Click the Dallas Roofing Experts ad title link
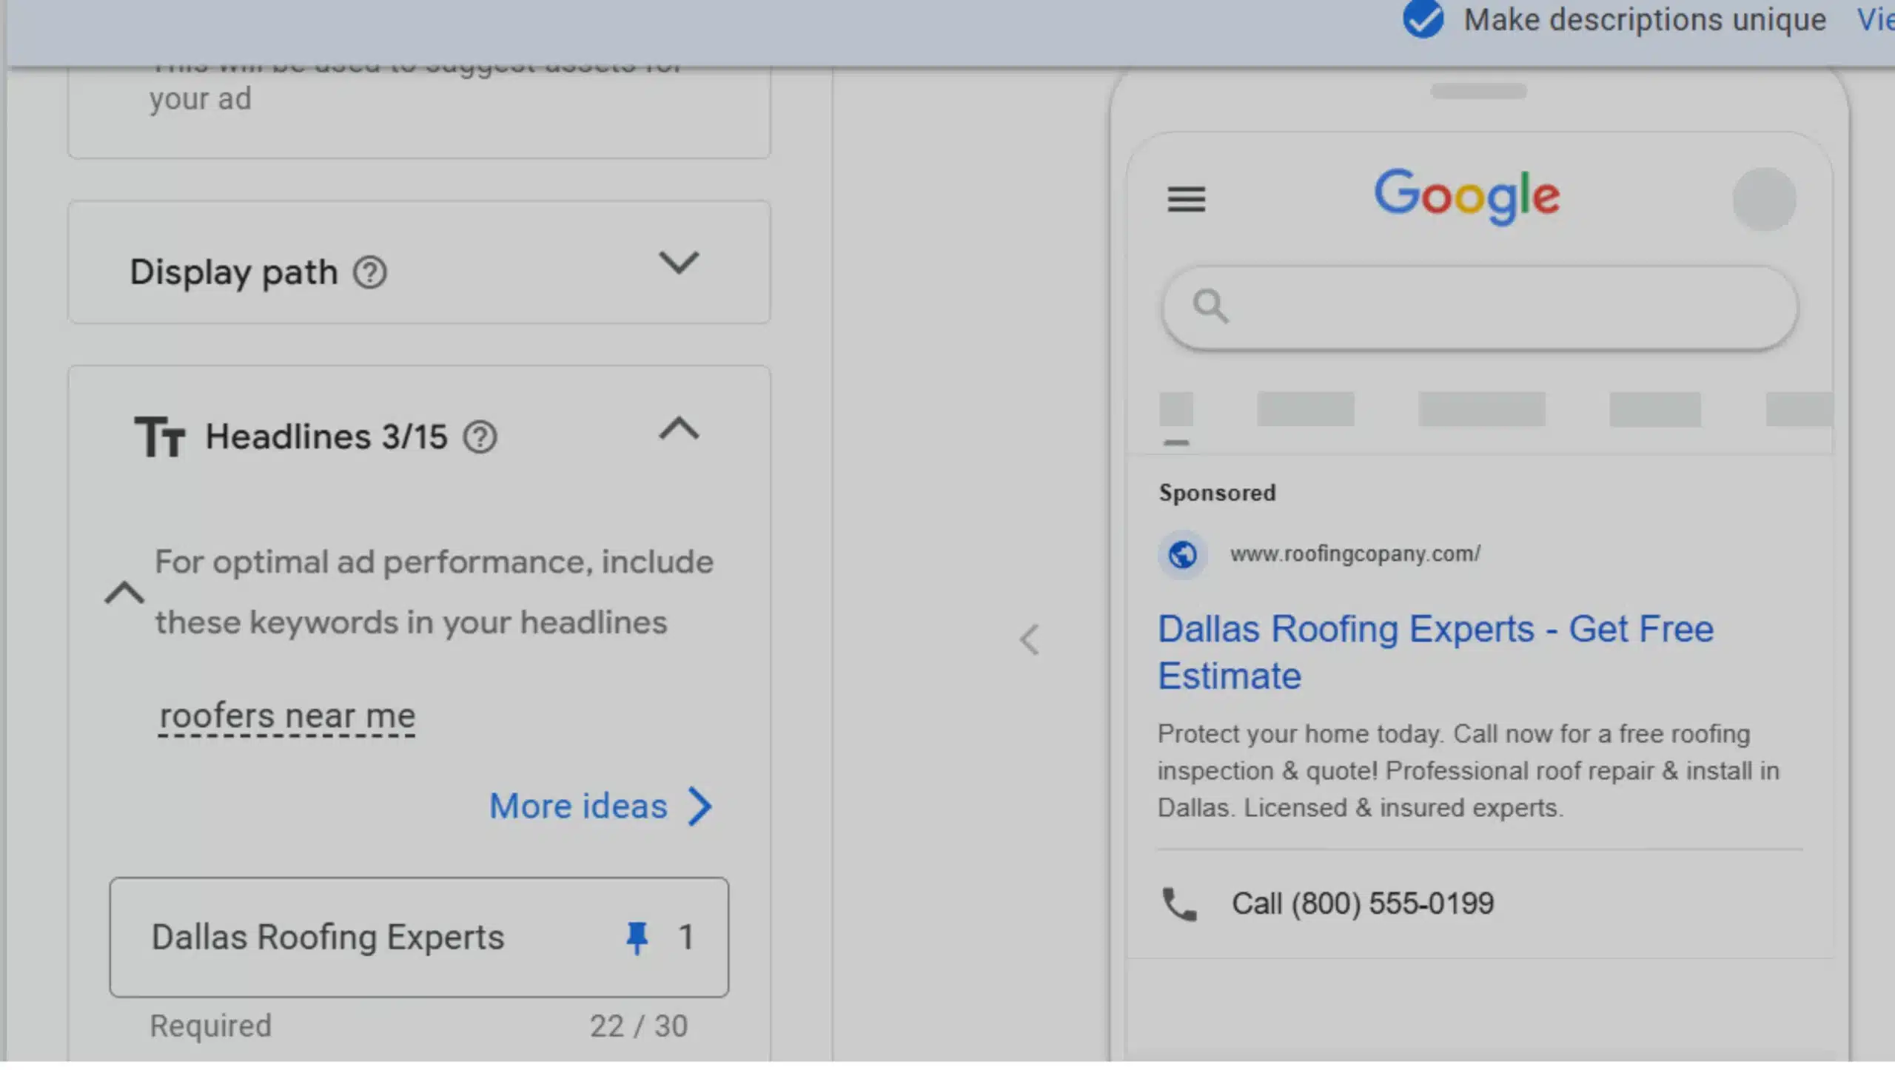Image resolution: width=1895 pixels, height=1070 pixels. (1435, 651)
